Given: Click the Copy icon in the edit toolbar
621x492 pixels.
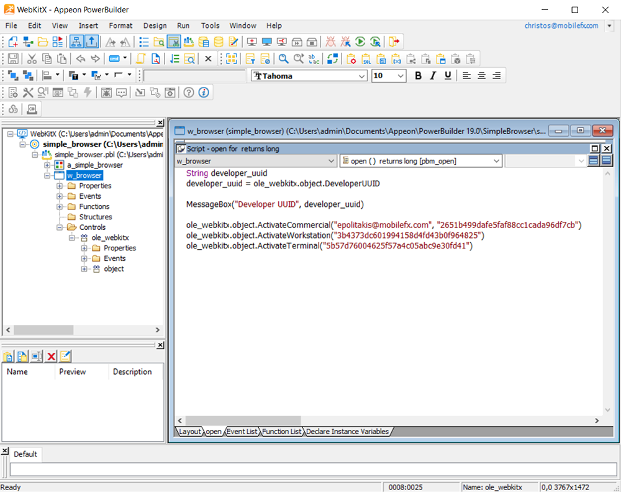Looking at the screenshot, I should (x=47, y=59).
